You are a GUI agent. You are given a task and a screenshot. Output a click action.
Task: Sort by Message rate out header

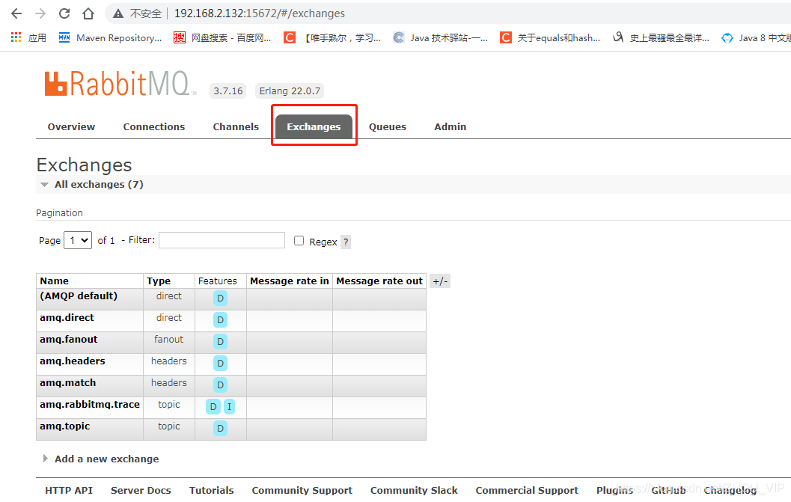pos(379,281)
